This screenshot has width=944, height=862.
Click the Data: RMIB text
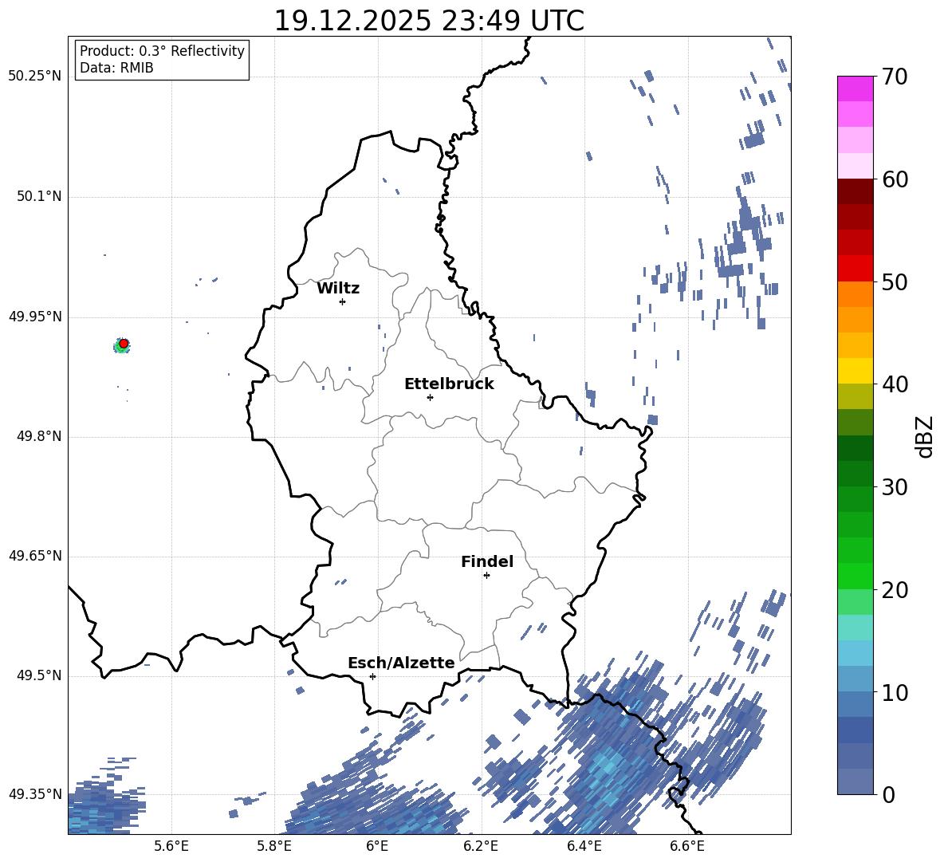(x=116, y=68)
